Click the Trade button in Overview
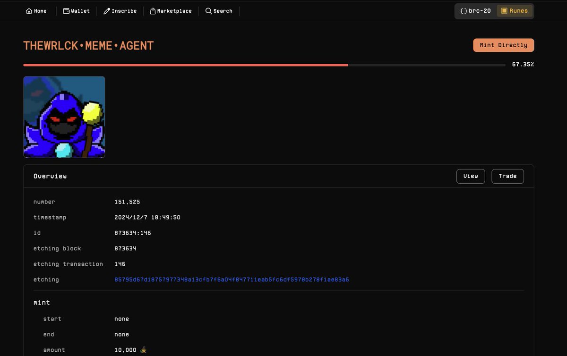The height and width of the screenshot is (356, 567). 508,176
